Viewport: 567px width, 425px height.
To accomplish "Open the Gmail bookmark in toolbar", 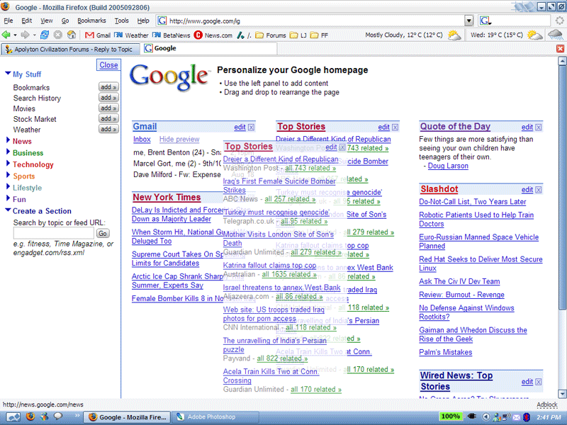I will click(98, 35).
